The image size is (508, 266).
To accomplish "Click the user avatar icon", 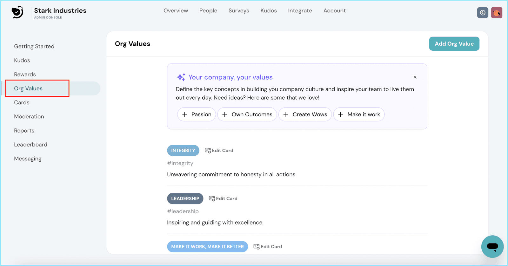I will click(497, 13).
